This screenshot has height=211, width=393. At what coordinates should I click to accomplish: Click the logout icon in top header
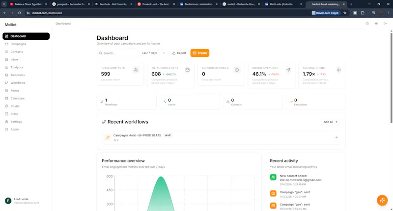pos(385,24)
